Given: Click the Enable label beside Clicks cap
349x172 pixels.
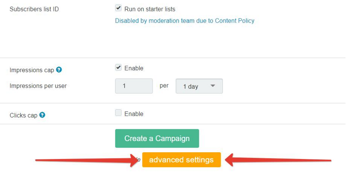Looking at the screenshot, I should (134, 114).
